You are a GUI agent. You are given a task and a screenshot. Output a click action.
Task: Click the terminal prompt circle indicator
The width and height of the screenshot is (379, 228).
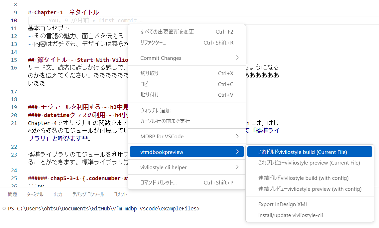[4, 208]
